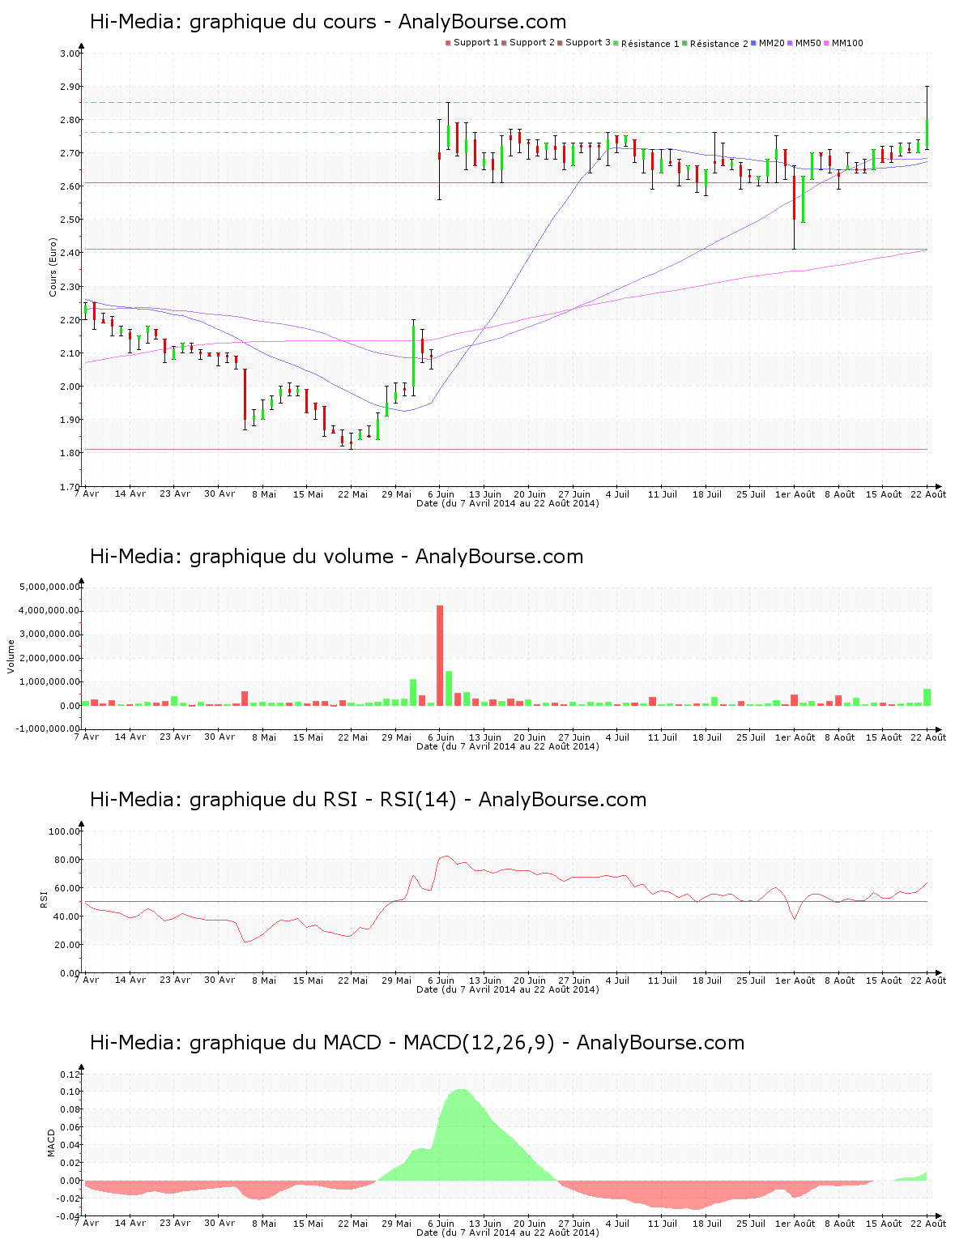Click "22 Août" under the volume chart
The image size is (972, 1256).
[928, 737]
